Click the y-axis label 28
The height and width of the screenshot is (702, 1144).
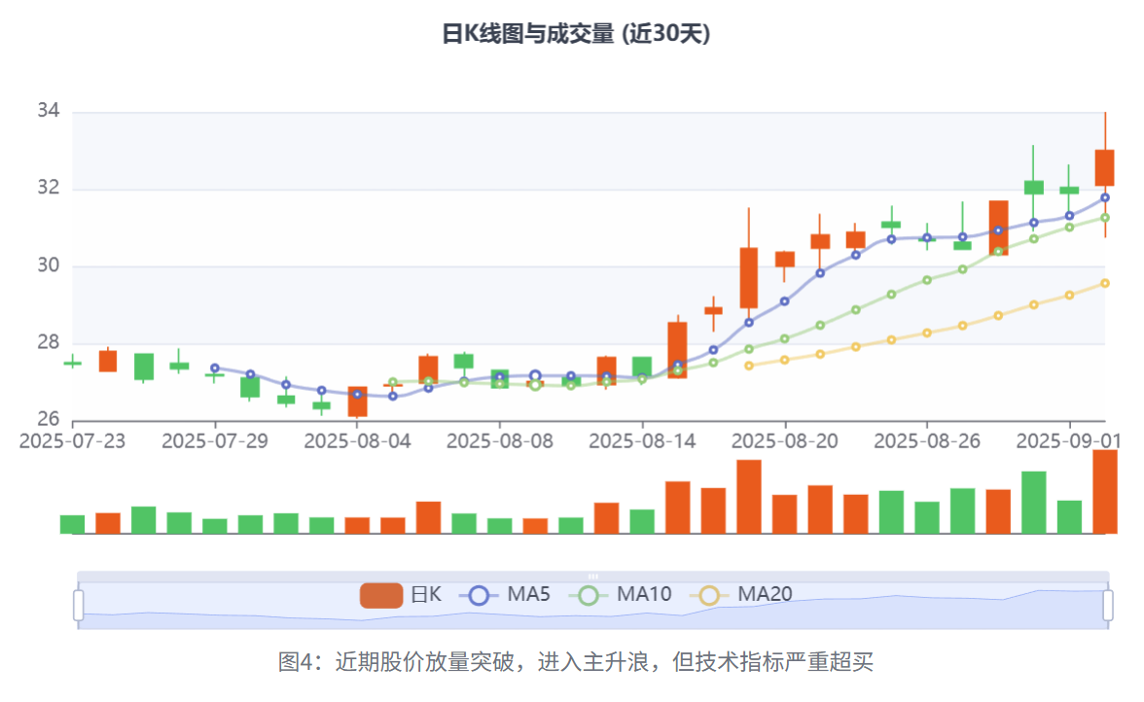pyautogui.click(x=49, y=342)
